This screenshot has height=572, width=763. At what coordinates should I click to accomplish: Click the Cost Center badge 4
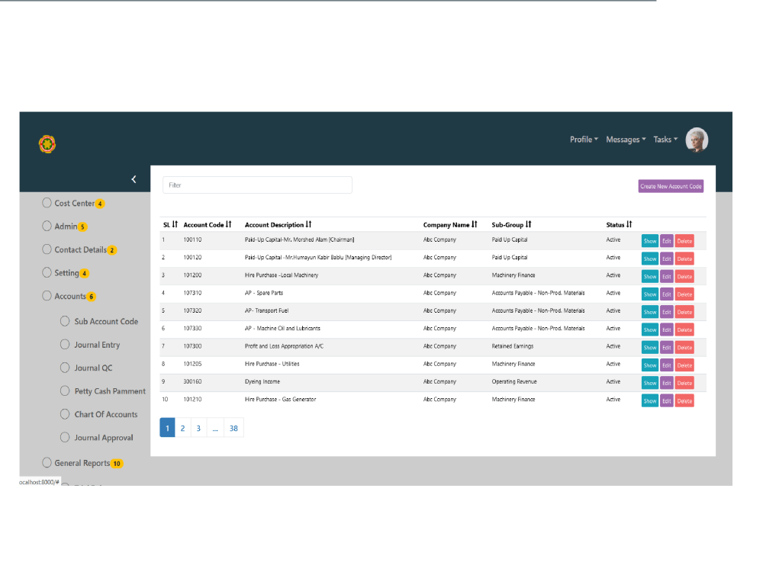[100, 204]
